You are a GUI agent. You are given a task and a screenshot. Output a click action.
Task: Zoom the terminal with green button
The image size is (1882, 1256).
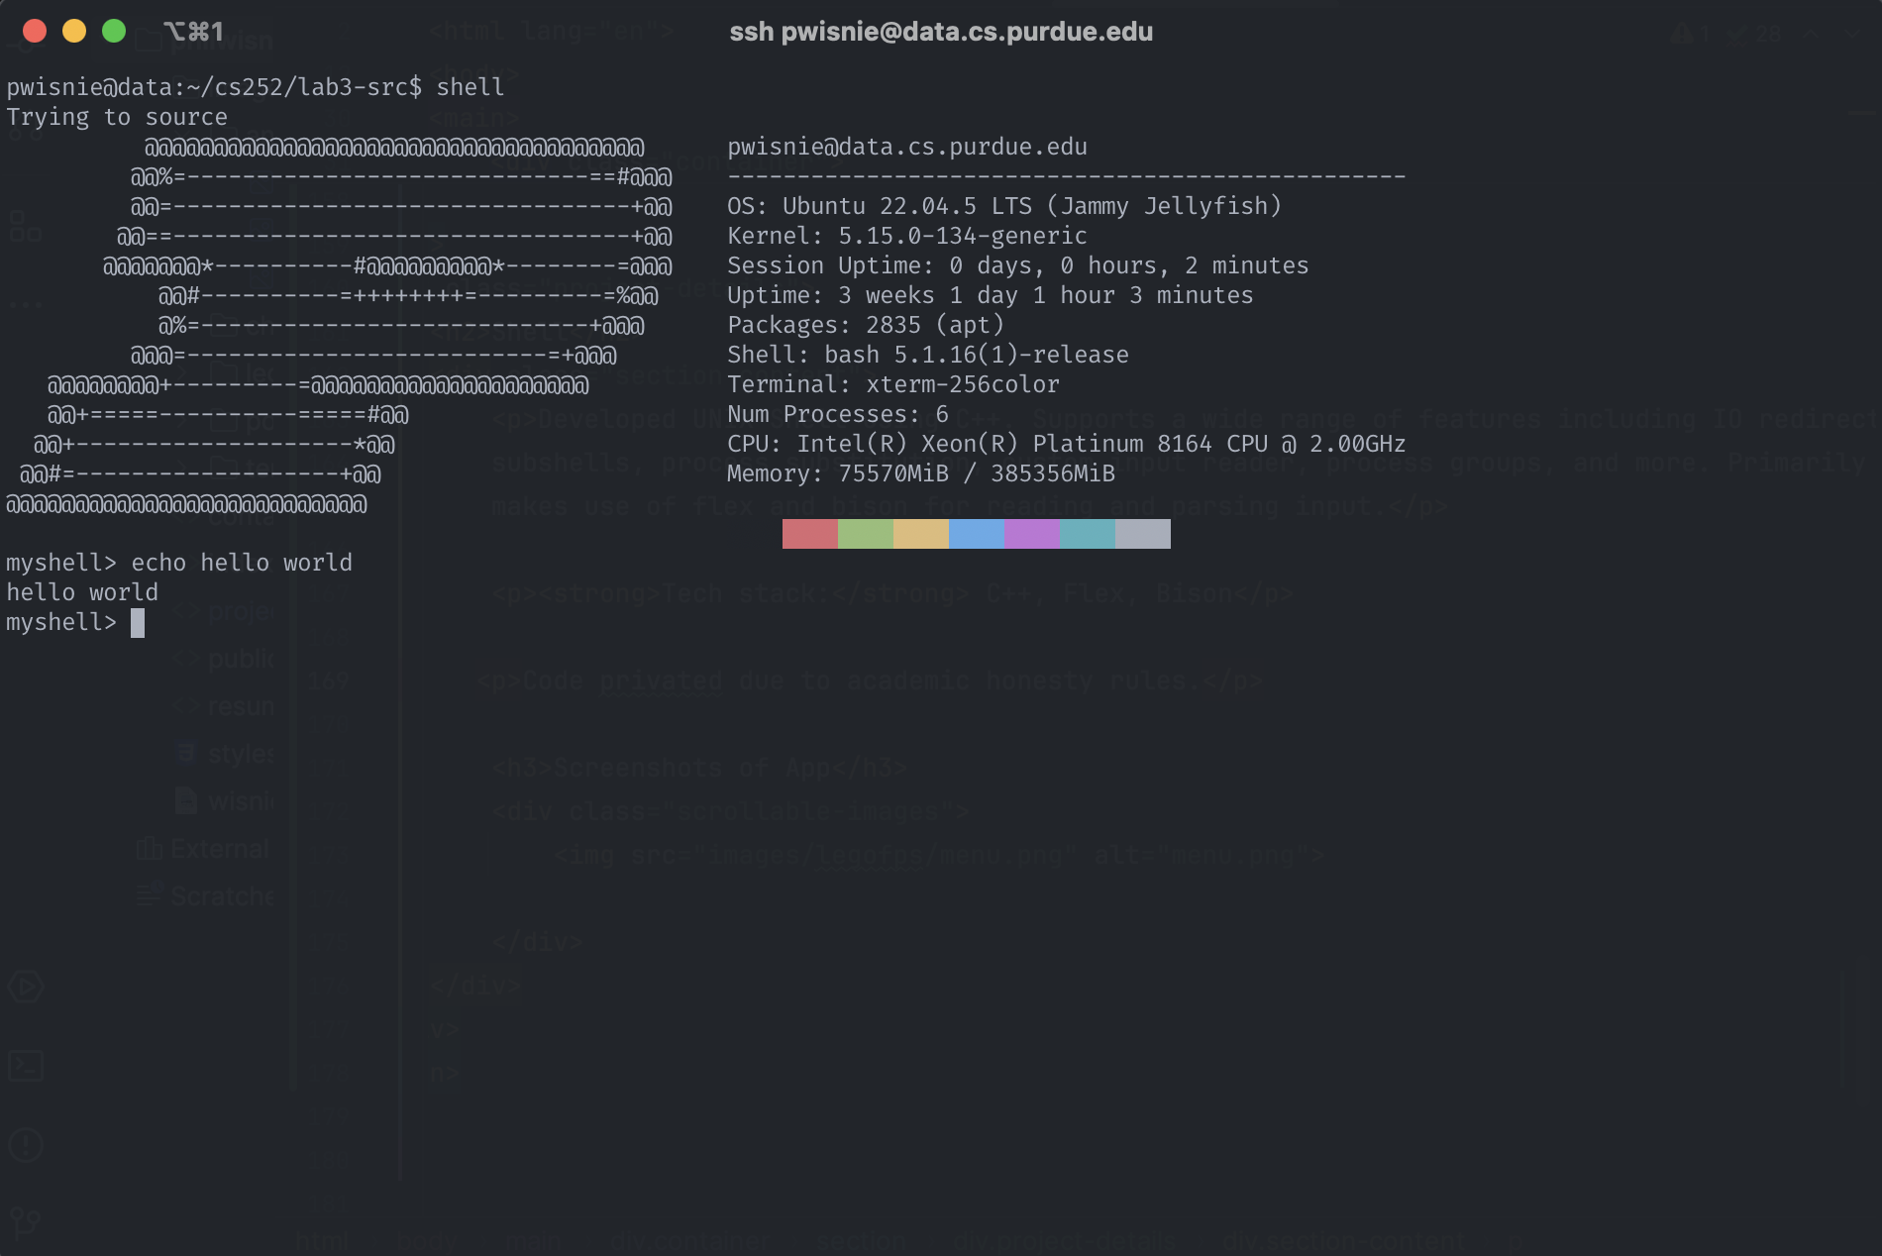tap(114, 31)
